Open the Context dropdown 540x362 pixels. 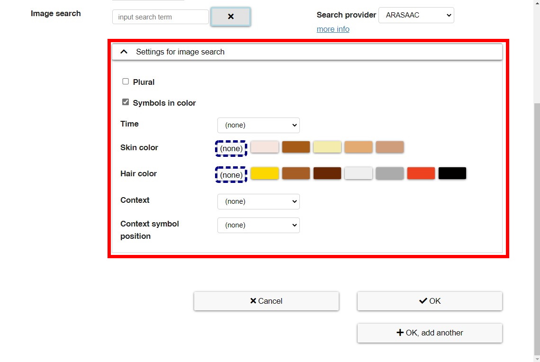tap(258, 201)
